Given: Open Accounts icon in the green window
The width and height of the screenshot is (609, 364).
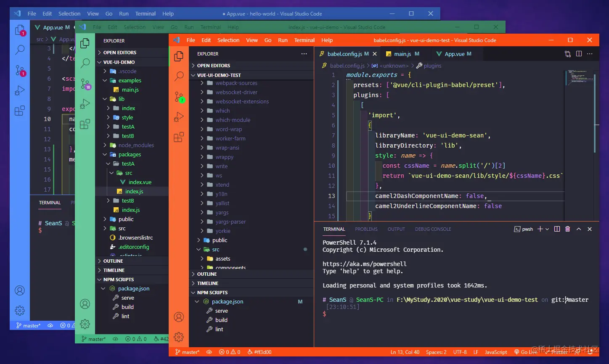Looking at the screenshot, I should coord(85,303).
